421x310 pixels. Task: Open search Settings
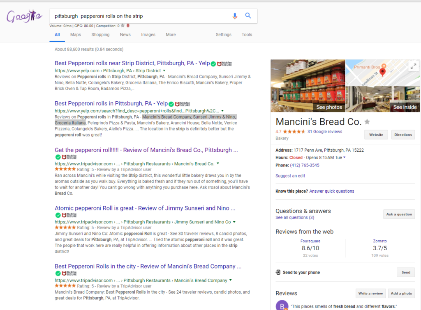tap(223, 34)
